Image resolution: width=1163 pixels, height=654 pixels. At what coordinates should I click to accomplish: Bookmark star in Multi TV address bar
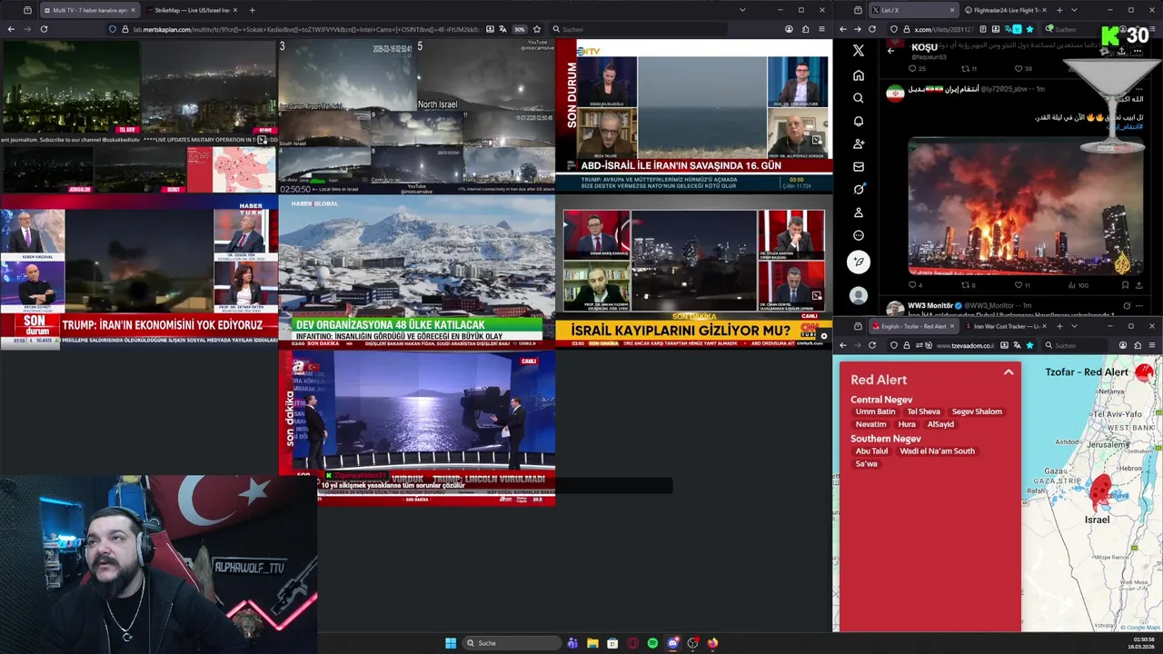(x=537, y=29)
